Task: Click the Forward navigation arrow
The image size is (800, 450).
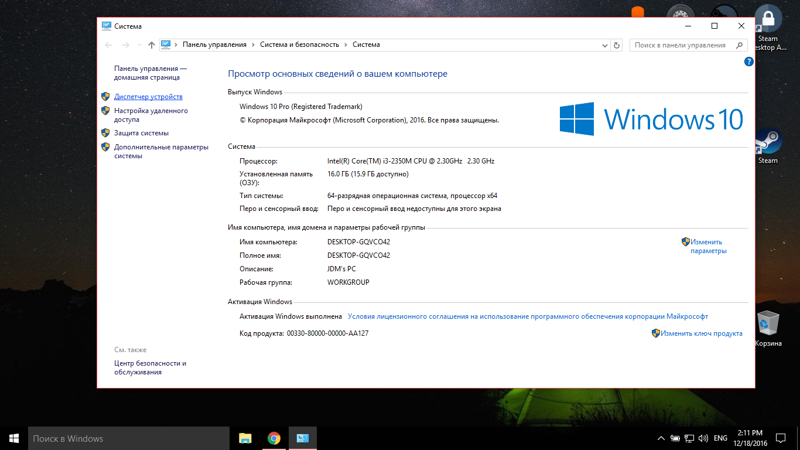Action: point(125,45)
